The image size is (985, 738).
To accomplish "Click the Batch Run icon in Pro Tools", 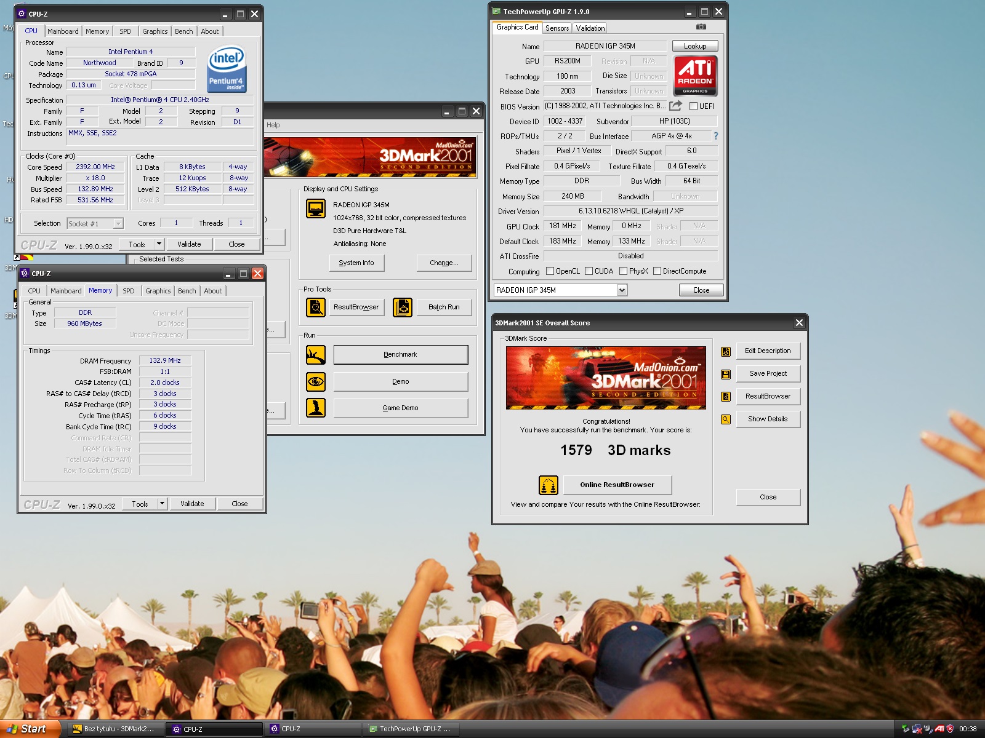I will click(x=403, y=307).
